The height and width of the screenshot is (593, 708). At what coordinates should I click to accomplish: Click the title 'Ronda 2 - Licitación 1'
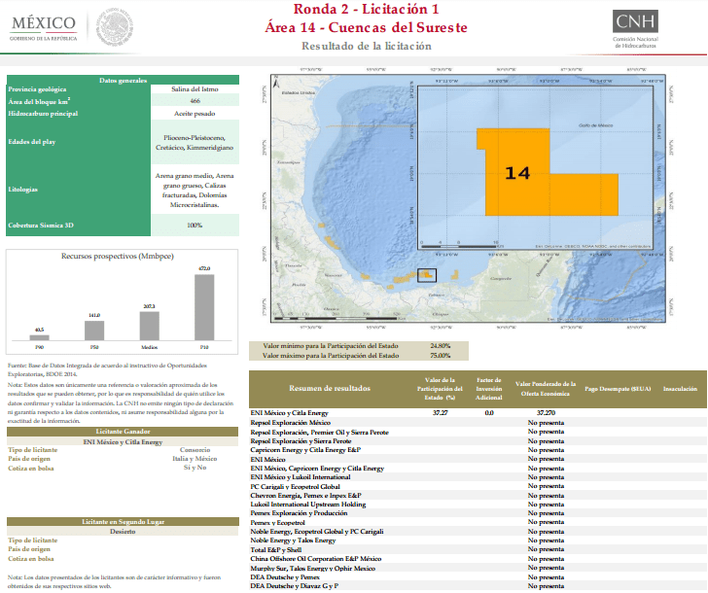tap(366, 9)
